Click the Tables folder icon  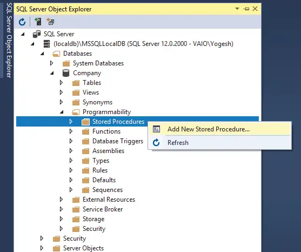pyautogui.click(x=76, y=83)
